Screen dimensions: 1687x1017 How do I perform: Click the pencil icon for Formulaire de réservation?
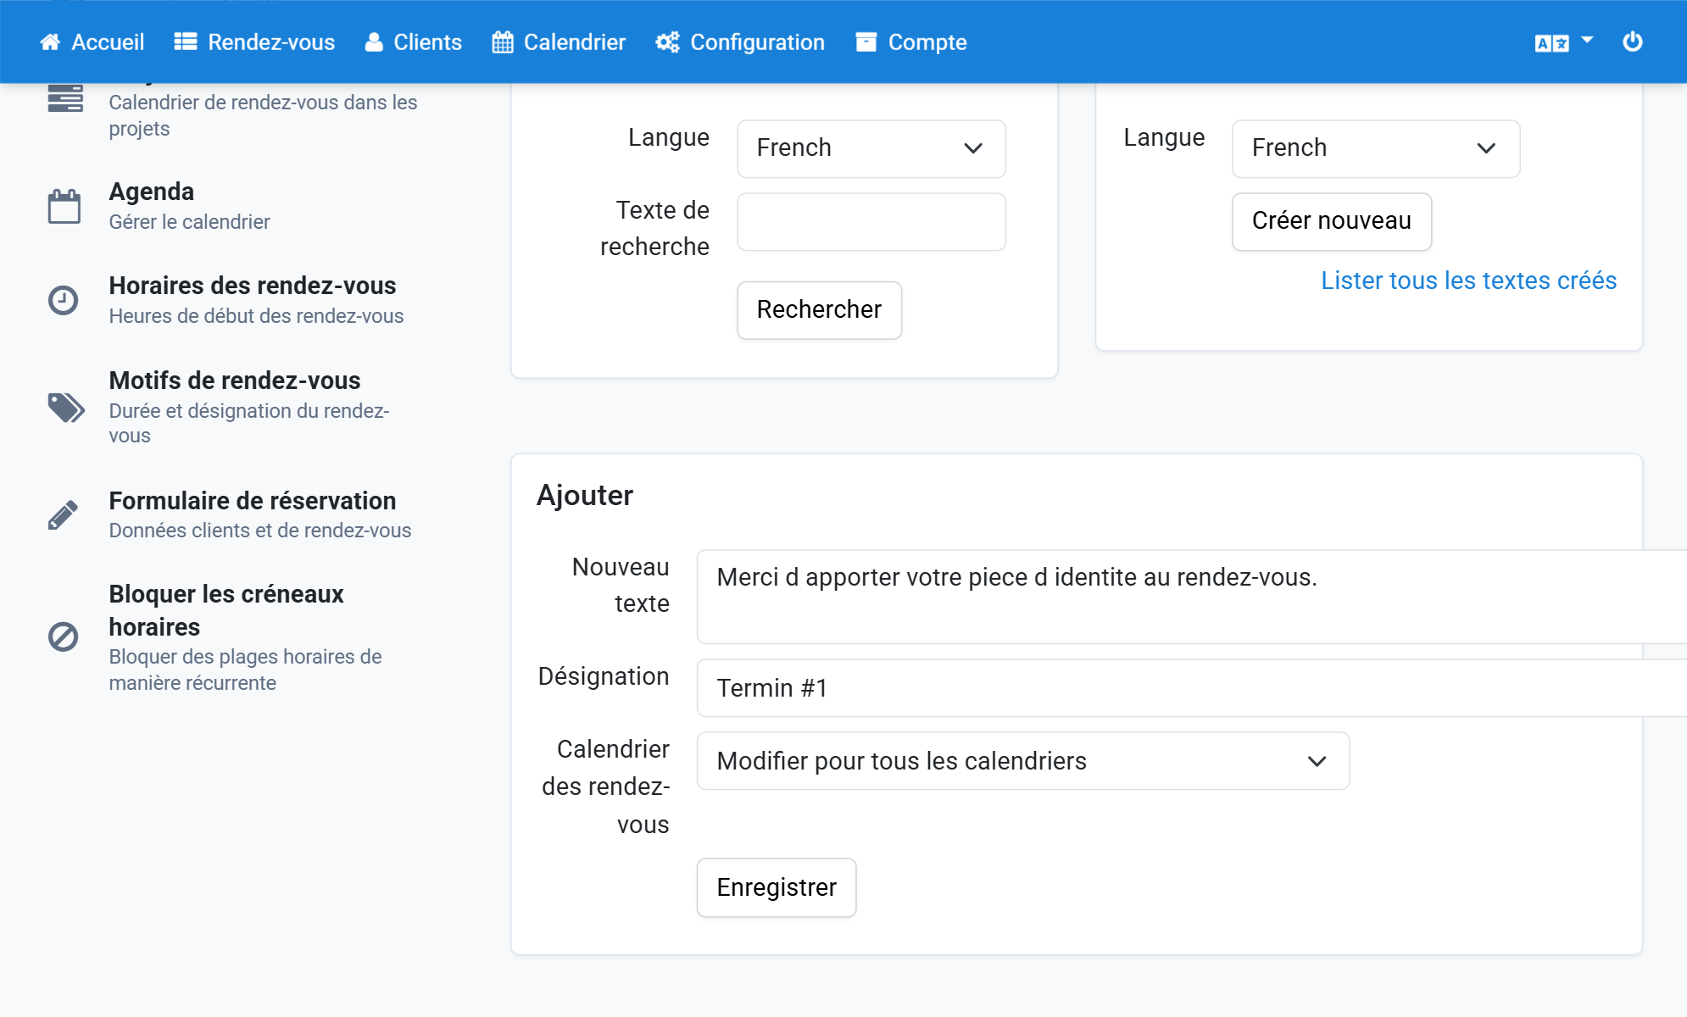(x=64, y=514)
